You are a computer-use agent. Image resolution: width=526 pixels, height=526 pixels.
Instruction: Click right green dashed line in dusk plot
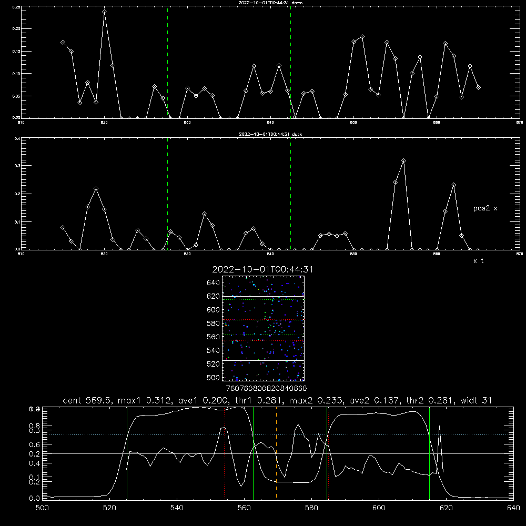click(290, 194)
